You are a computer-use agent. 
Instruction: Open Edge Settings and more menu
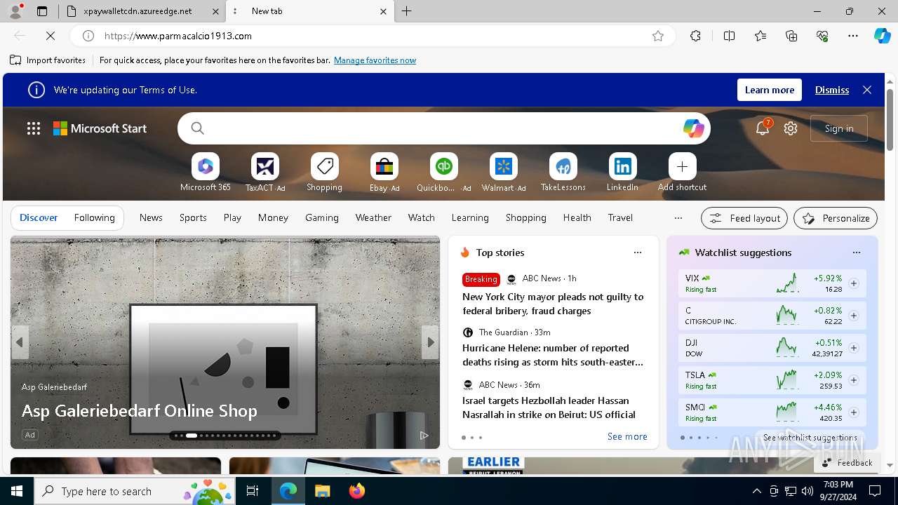853,36
